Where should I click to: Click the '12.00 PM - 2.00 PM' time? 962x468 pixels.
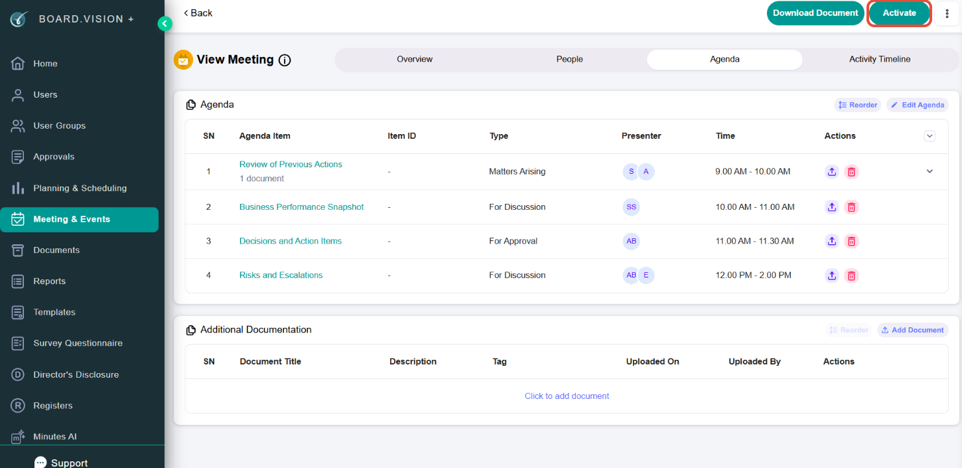753,275
